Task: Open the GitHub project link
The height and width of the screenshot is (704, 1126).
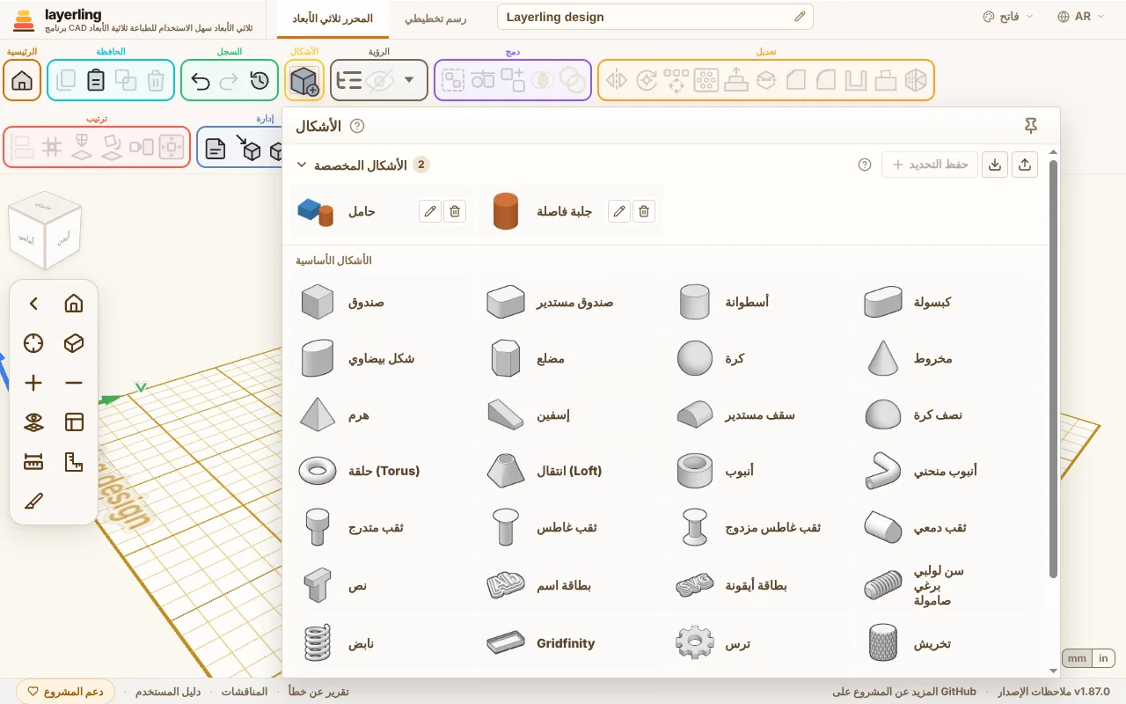Action: point(904,692)
